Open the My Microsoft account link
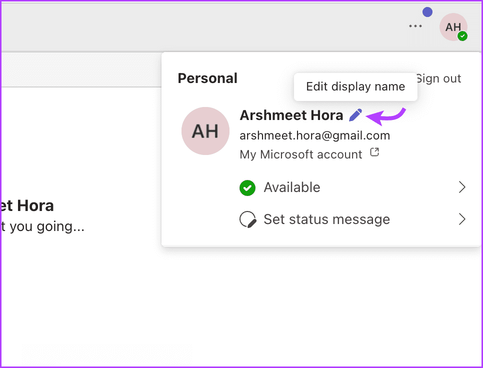This screenshot has width=483, height=368. [301, 154]
